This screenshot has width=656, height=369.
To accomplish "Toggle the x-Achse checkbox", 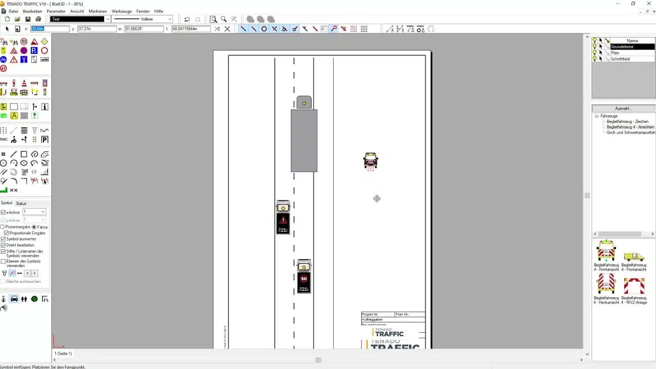I will pyautogui.click(x=3, y=212).
